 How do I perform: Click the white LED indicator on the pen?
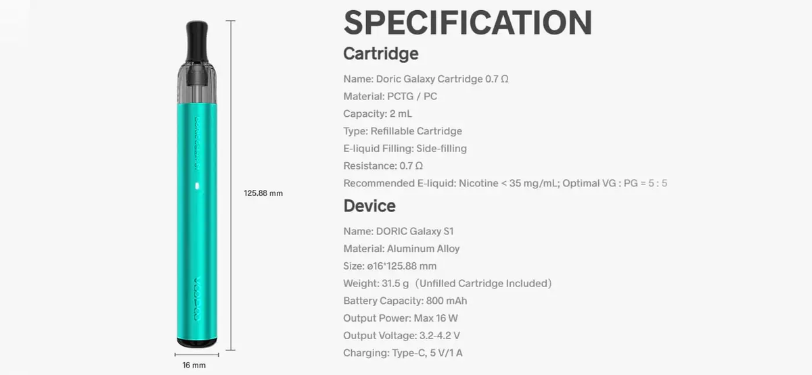tap(197, 186)
